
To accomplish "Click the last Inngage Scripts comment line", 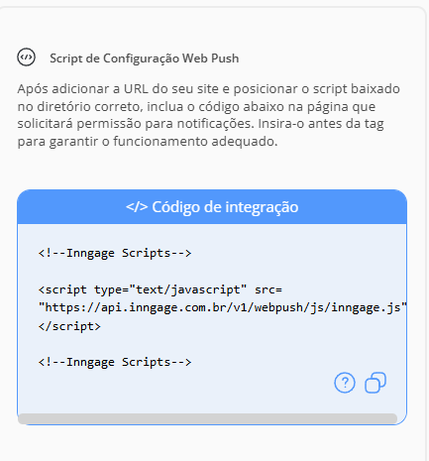I will point(115,362).
